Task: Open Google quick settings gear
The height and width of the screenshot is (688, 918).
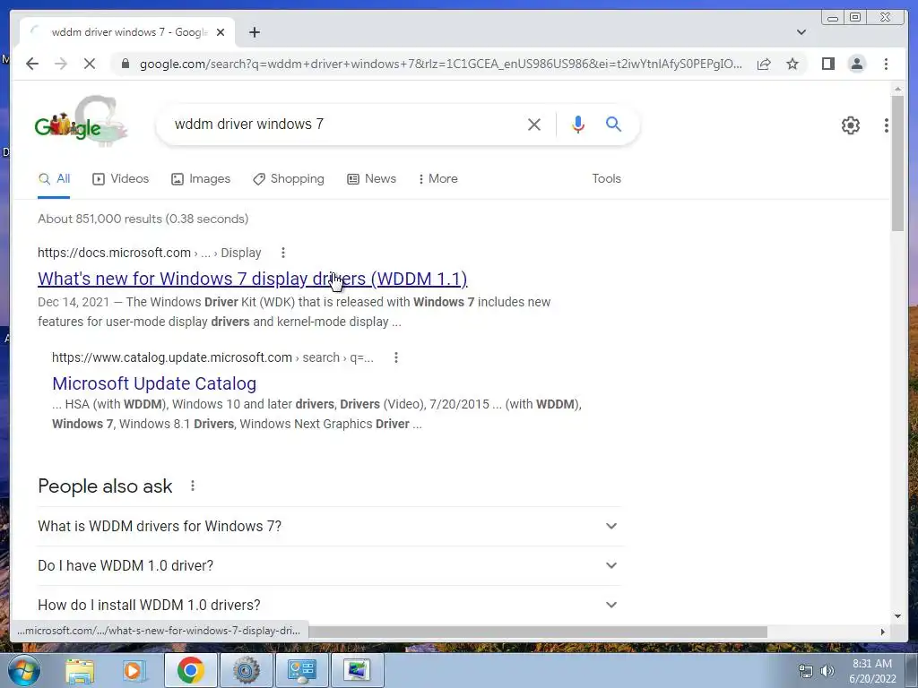Action: coord(850,125)
